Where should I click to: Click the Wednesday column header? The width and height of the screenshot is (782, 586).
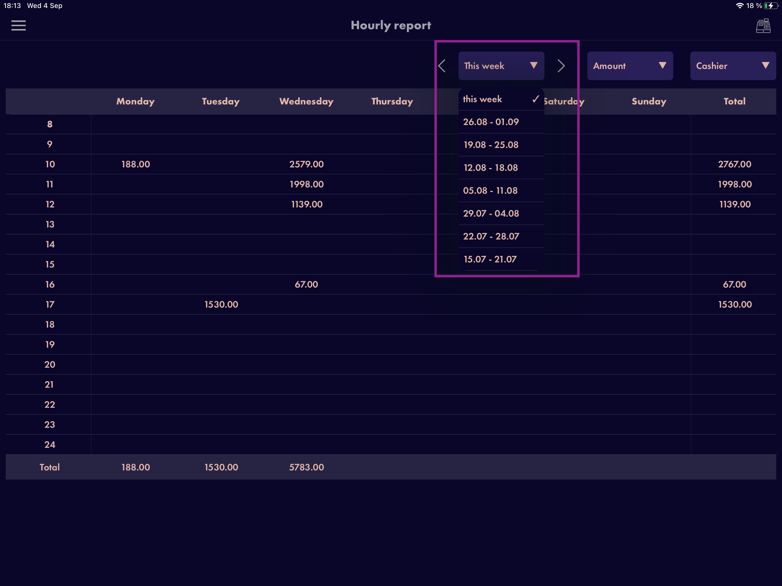tap(306, 102)
